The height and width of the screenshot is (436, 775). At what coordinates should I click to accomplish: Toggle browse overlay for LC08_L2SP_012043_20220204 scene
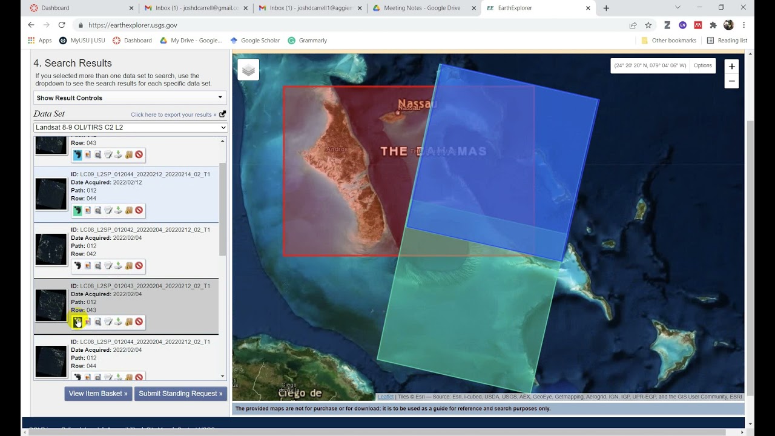click(88, 322)
